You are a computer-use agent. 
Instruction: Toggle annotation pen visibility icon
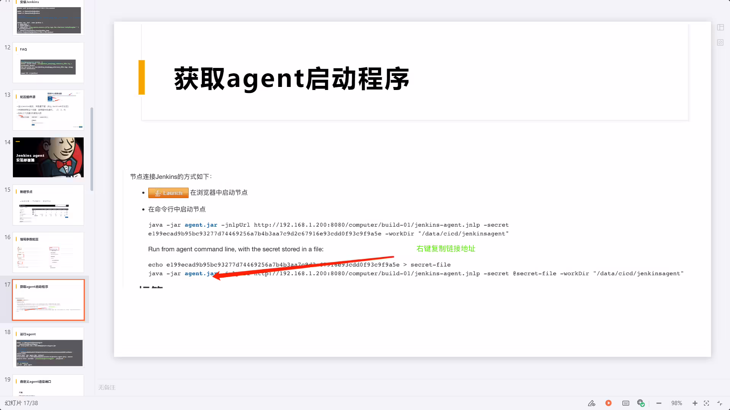(x=592, y=403)
